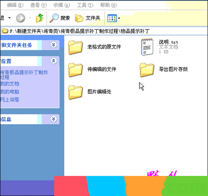Go to 我的电脑 link
Viewport: 208px width, 196px height.
[10, 92]
